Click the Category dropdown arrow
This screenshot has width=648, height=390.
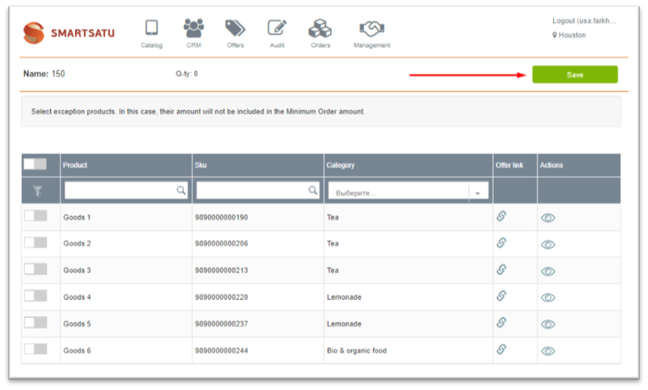coord(478,193)
